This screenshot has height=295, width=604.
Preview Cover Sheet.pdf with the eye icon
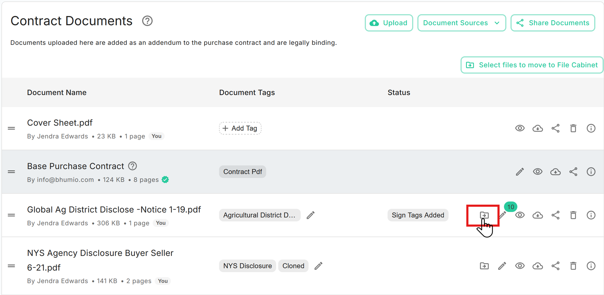(520, 128)
